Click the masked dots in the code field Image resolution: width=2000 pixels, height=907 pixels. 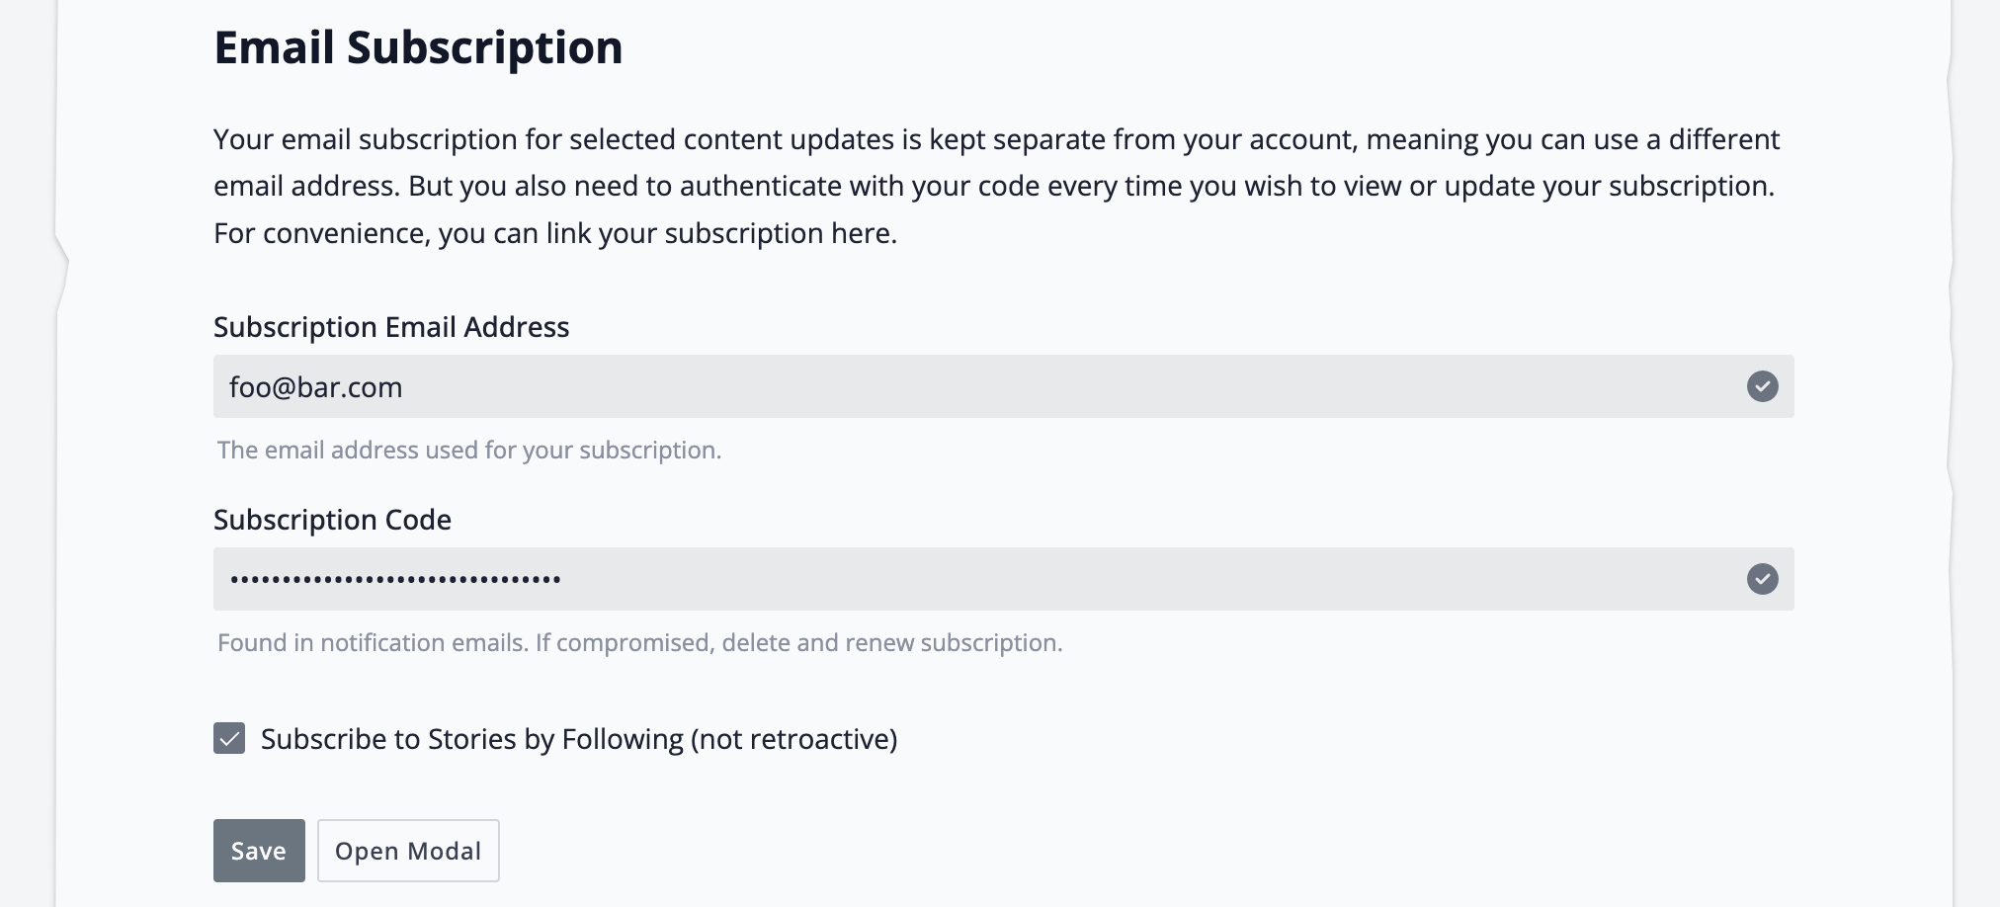point(395,579)
